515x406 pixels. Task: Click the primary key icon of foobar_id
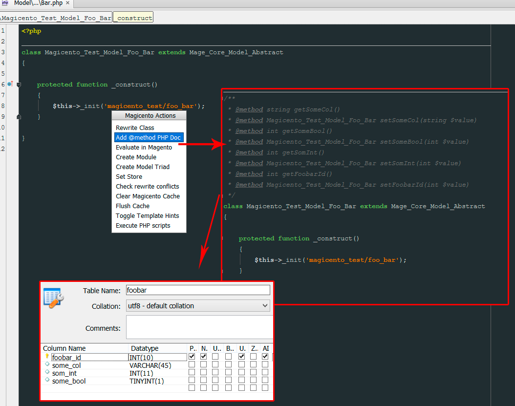47,357
